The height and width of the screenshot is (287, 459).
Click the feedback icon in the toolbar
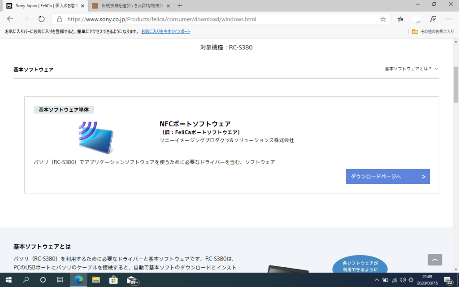point(433,19)
